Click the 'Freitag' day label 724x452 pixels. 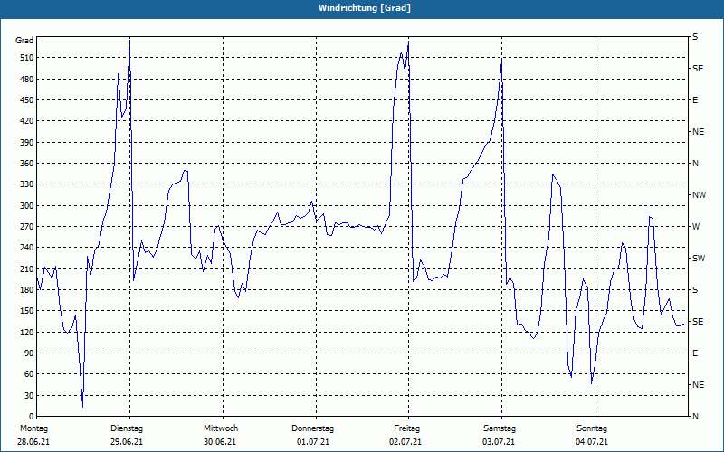tap(406, 428)
